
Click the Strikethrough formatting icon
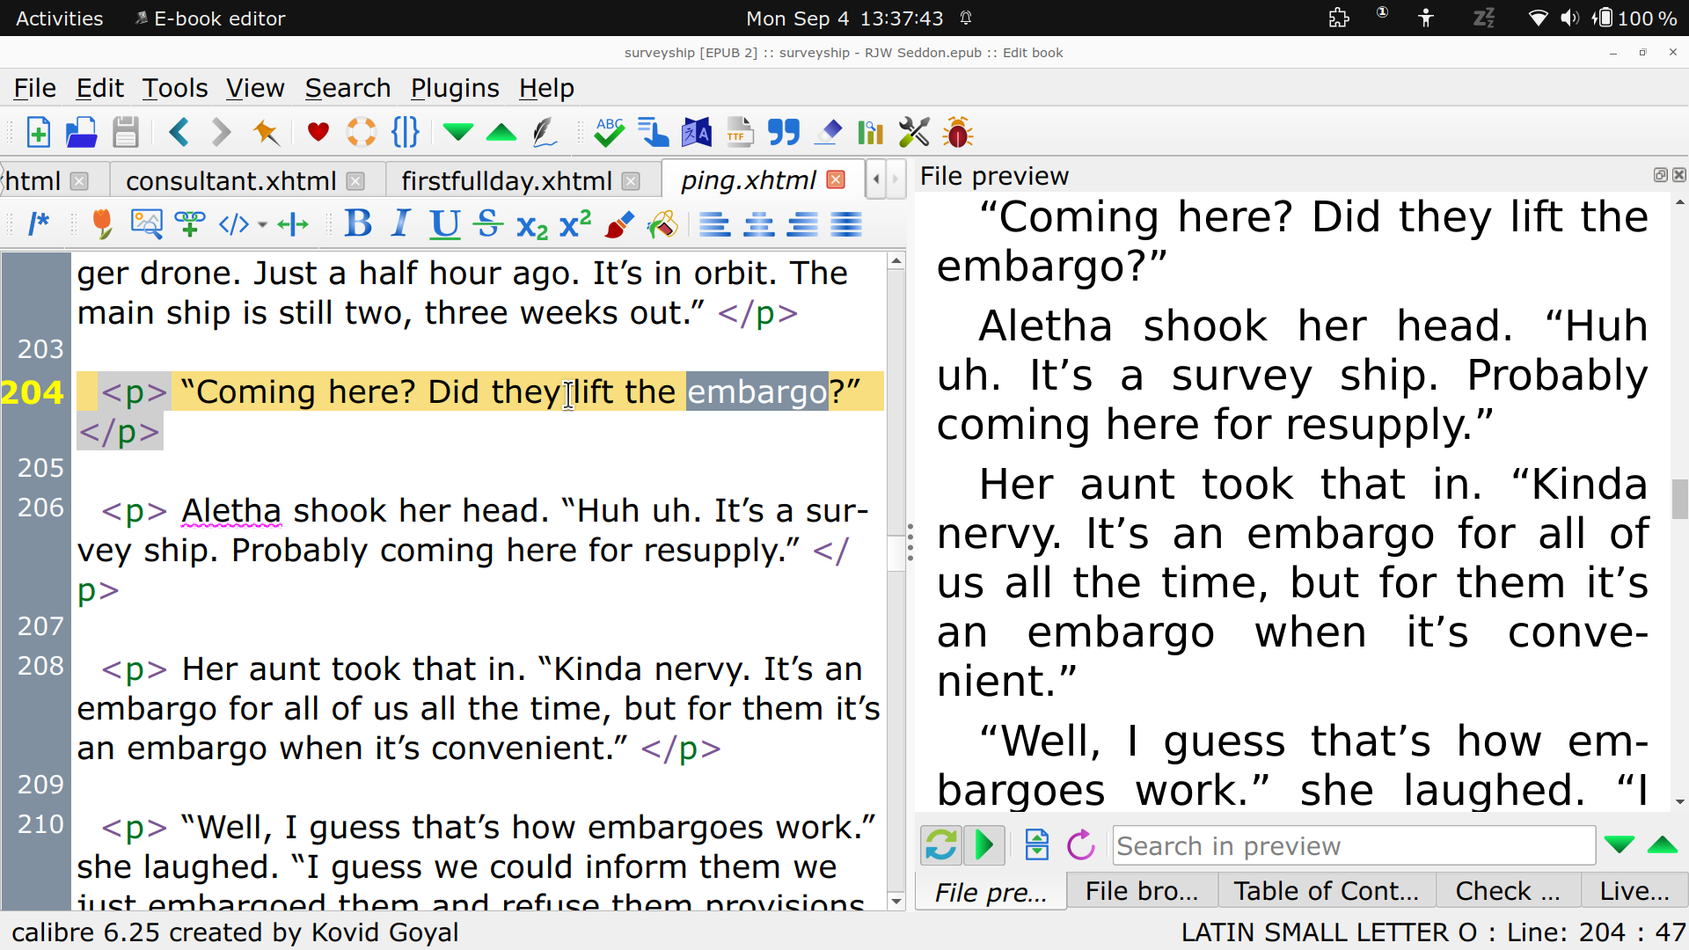[x=488, y=224]
